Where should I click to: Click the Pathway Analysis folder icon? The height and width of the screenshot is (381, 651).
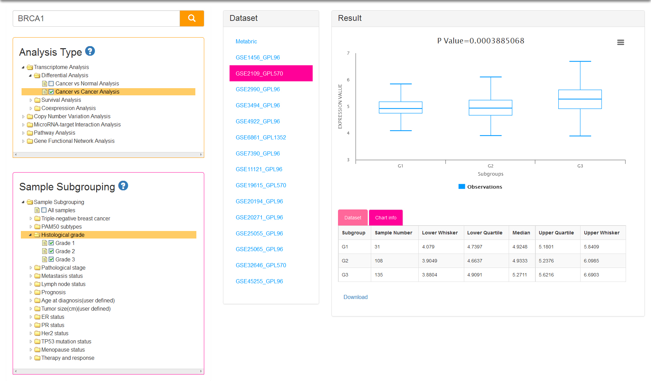tap(30, 133)
